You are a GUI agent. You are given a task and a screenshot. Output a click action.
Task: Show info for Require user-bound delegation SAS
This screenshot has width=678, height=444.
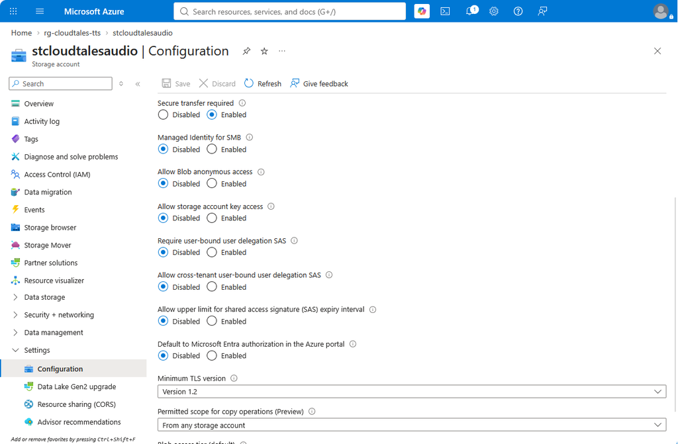click(x=295, y=240)
